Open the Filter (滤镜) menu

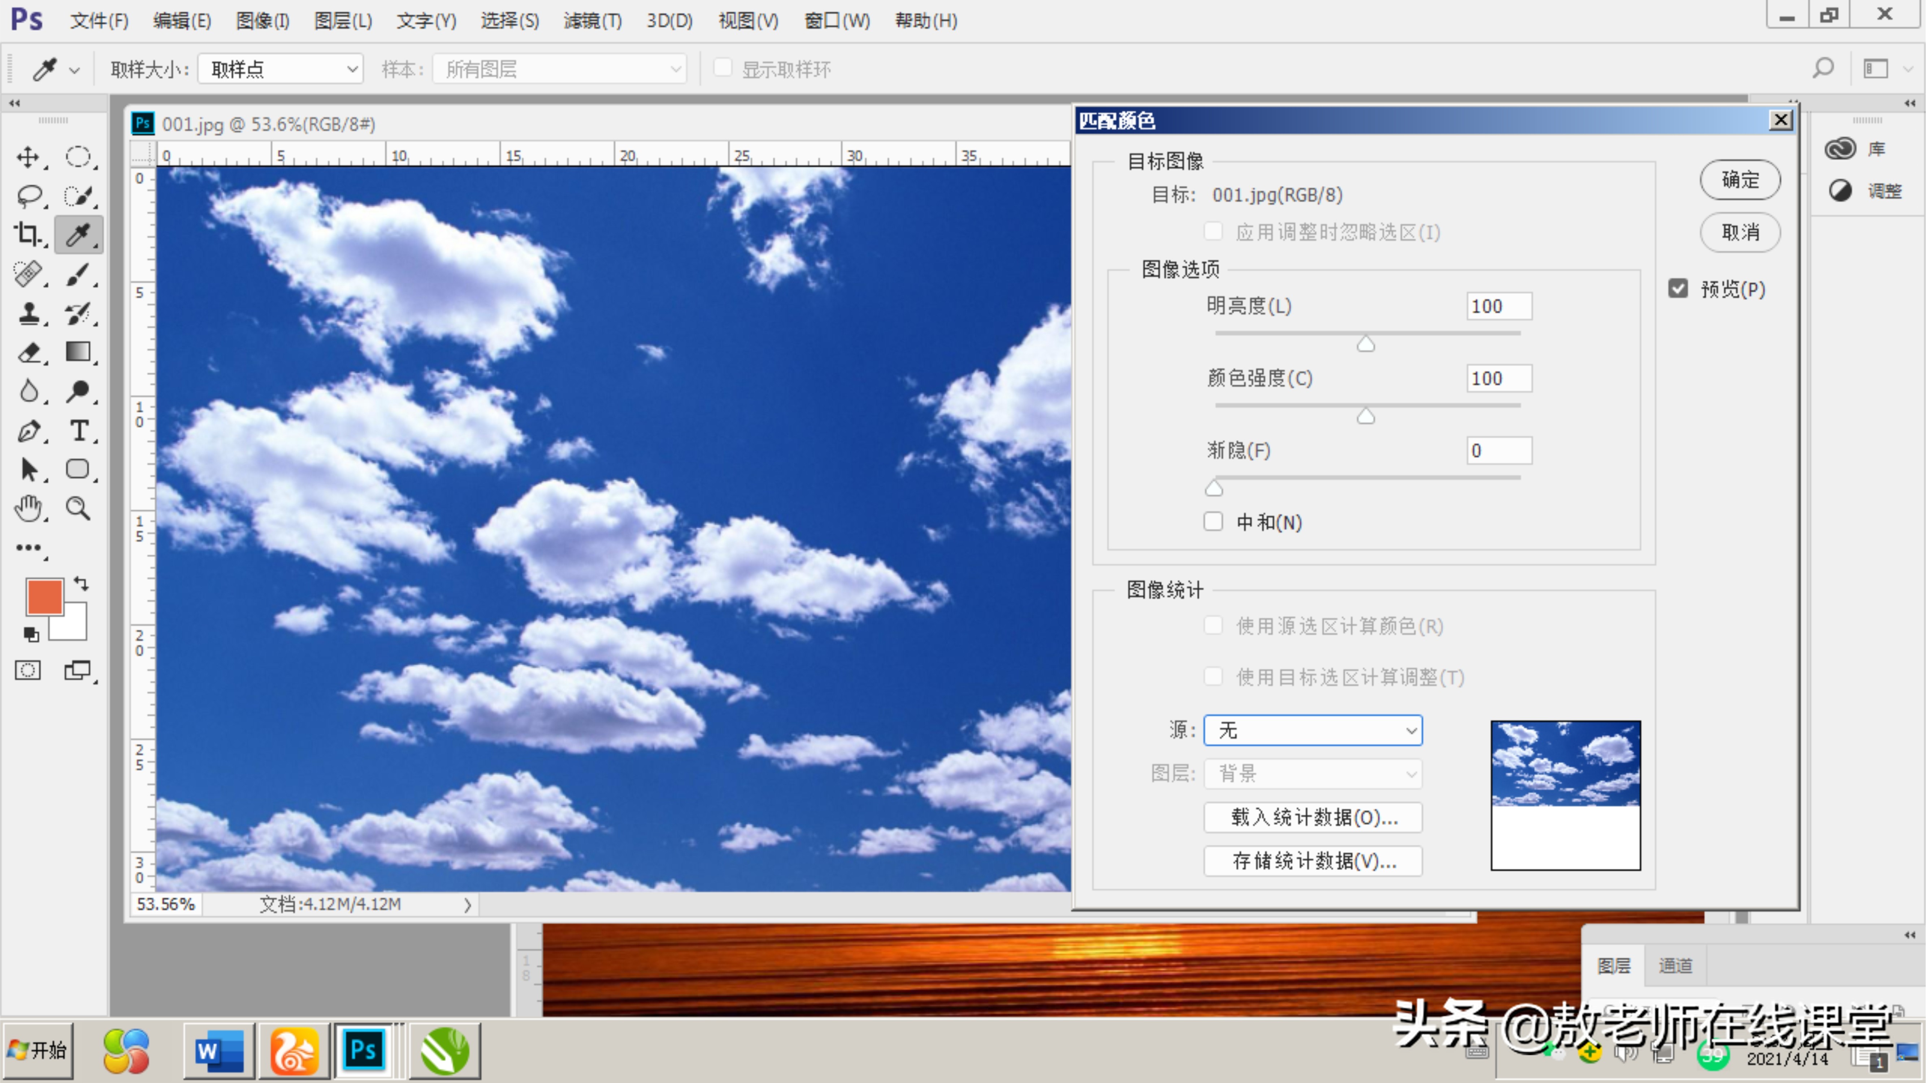[x=593, y=20]
